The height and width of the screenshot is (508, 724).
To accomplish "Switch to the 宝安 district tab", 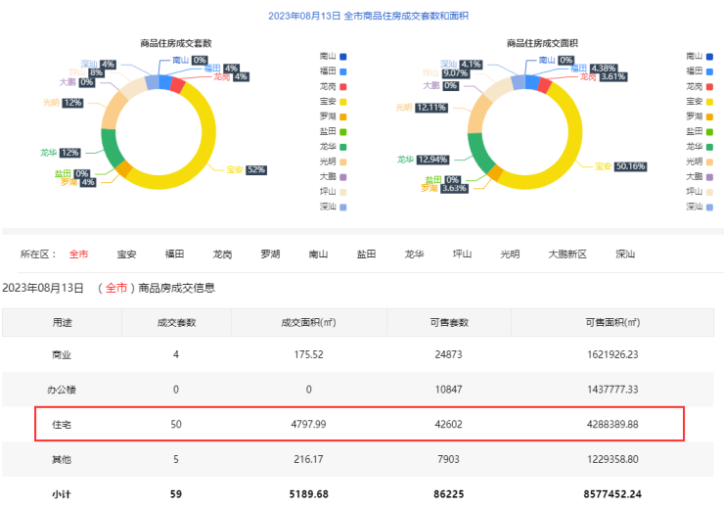I will click(x=127, y=254).
